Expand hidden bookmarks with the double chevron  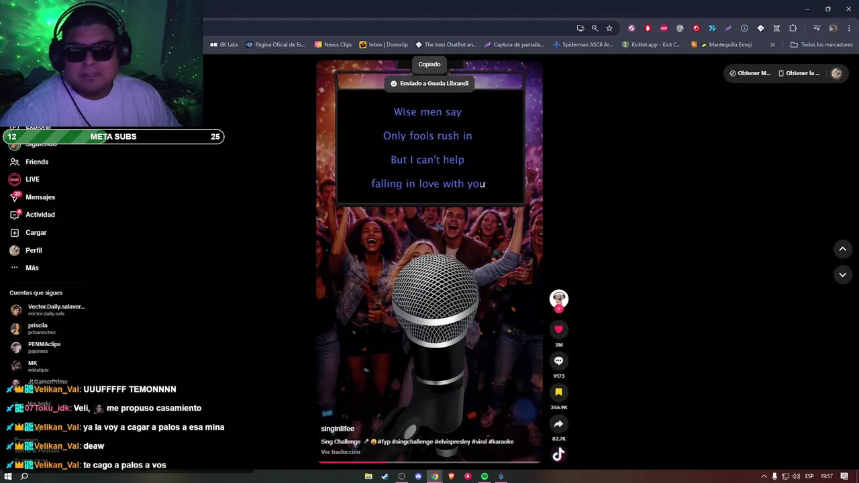click(772, 45)
